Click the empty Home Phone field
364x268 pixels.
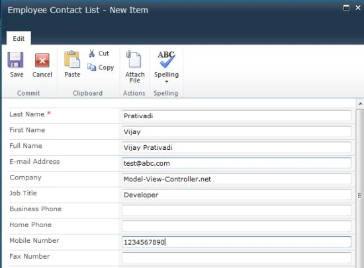(236, 226)
